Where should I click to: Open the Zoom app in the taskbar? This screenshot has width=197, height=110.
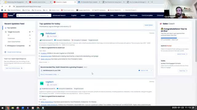coord(23,108)
